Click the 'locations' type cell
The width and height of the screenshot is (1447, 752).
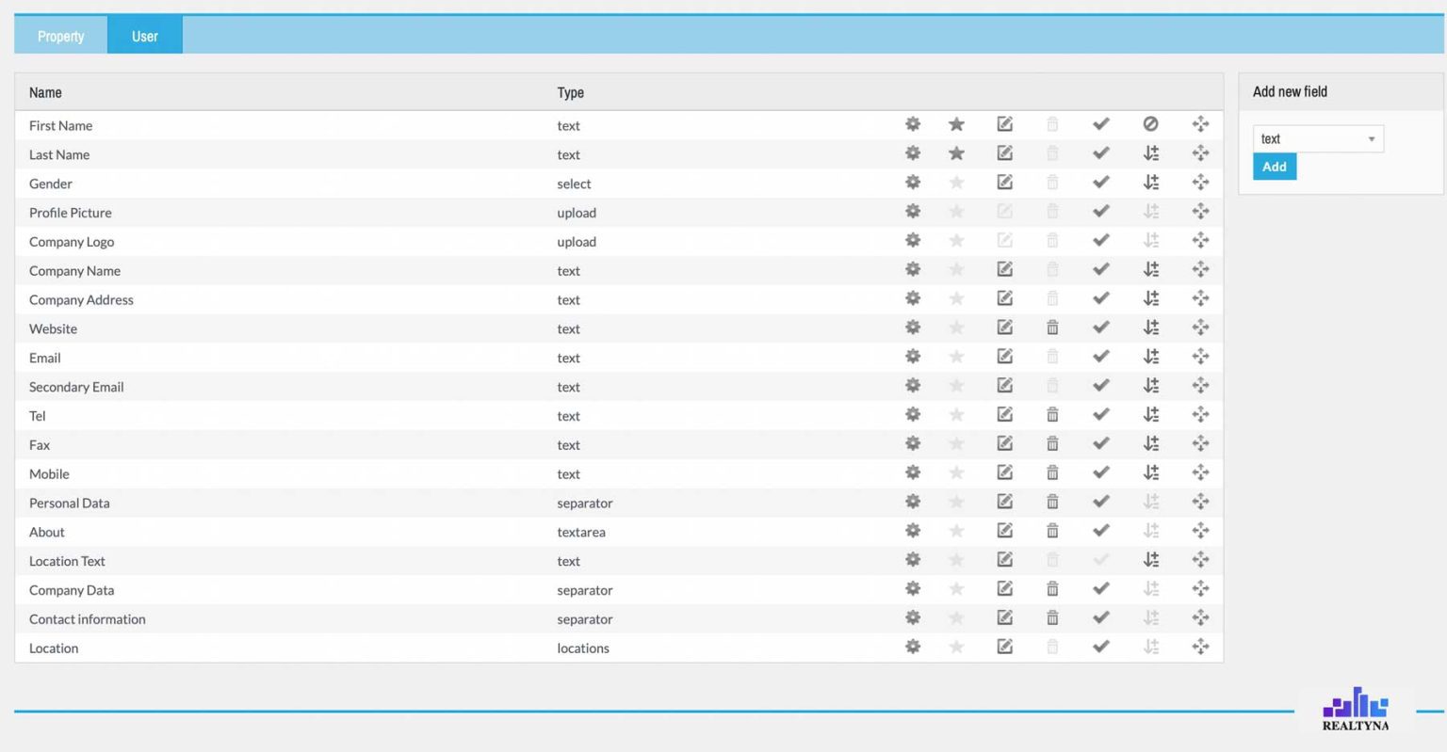pos(583,648)
